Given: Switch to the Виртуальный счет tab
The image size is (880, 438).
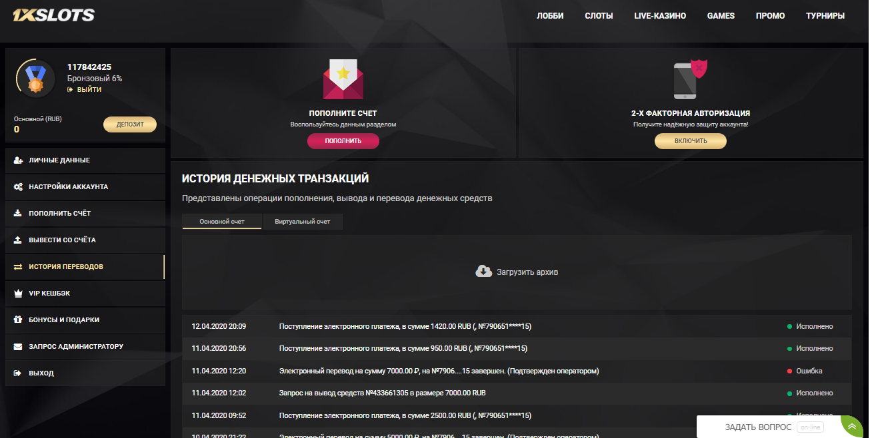Looking at the screenshot, I should tap(303, 221).
